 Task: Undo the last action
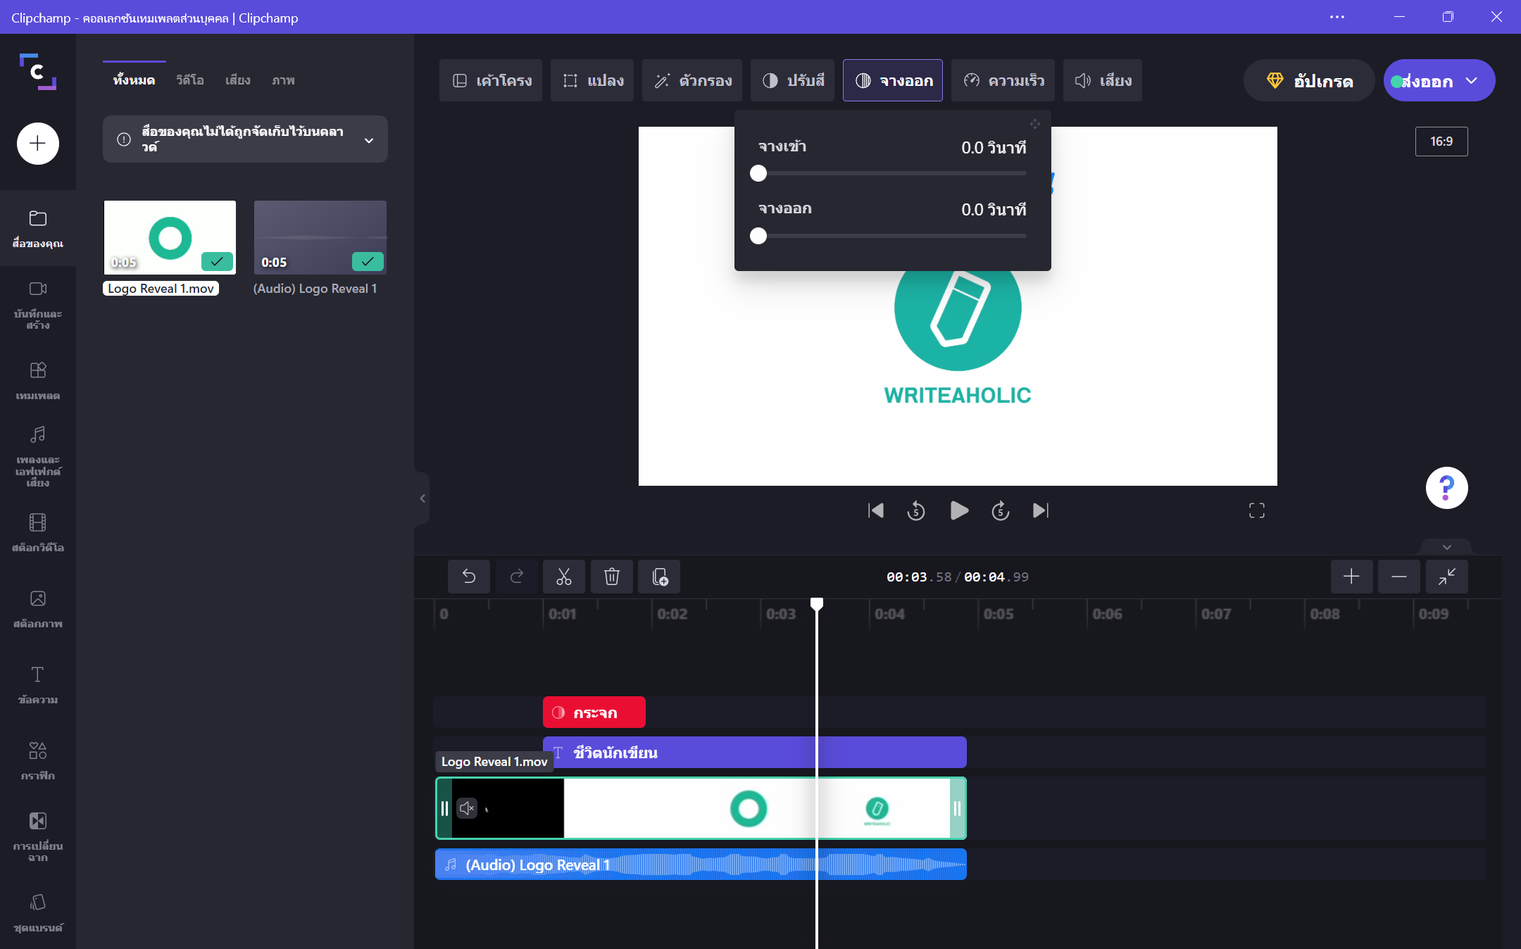468,577
